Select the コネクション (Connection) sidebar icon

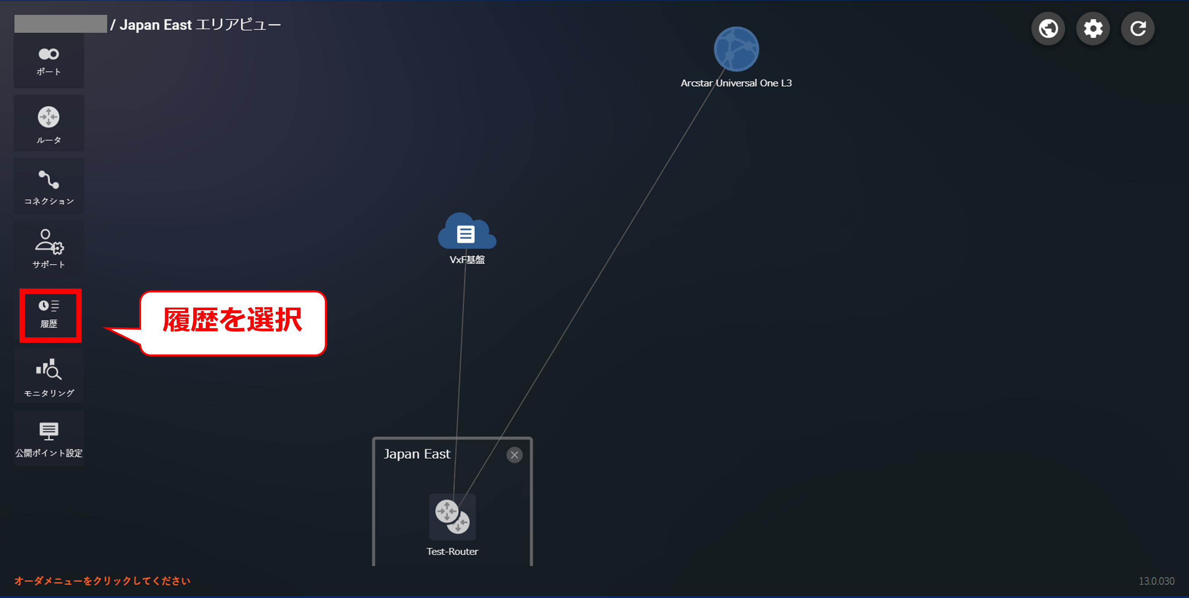pyautogui.click(x=48, y=186)
